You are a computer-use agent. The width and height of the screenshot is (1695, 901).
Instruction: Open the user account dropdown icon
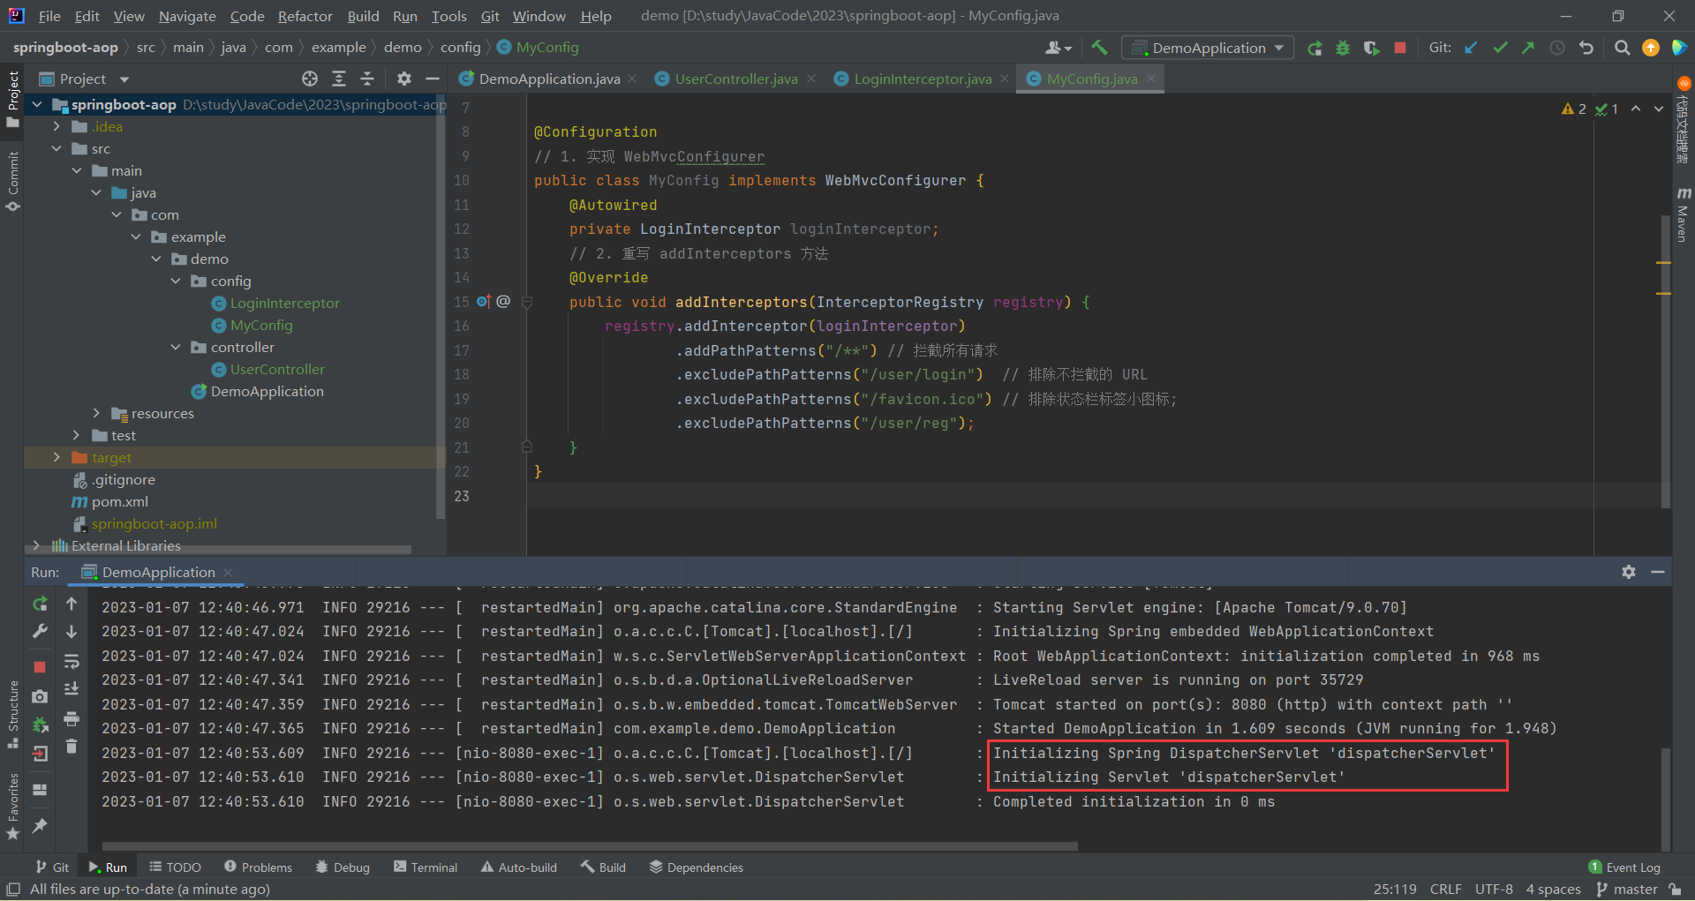tap(1058, 48)
